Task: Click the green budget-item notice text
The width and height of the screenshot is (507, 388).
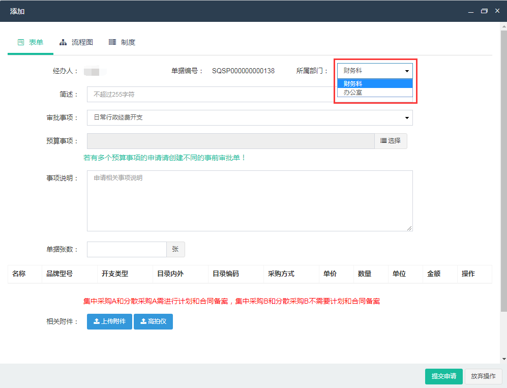Action: coord(165,158)
